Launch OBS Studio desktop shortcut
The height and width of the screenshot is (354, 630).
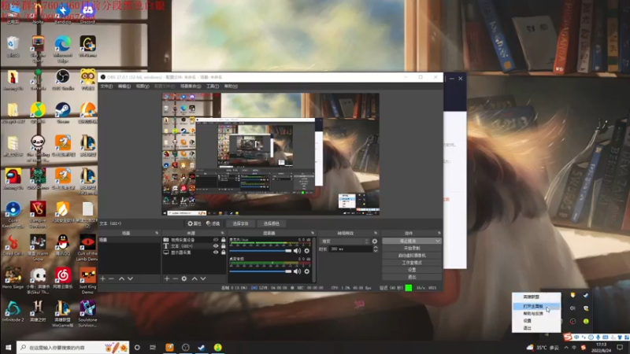point(63,79)
